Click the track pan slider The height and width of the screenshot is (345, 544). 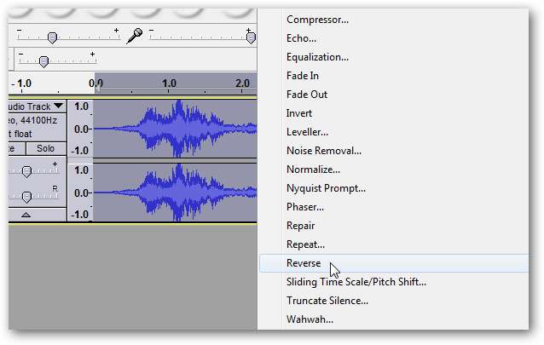[26, 195]
